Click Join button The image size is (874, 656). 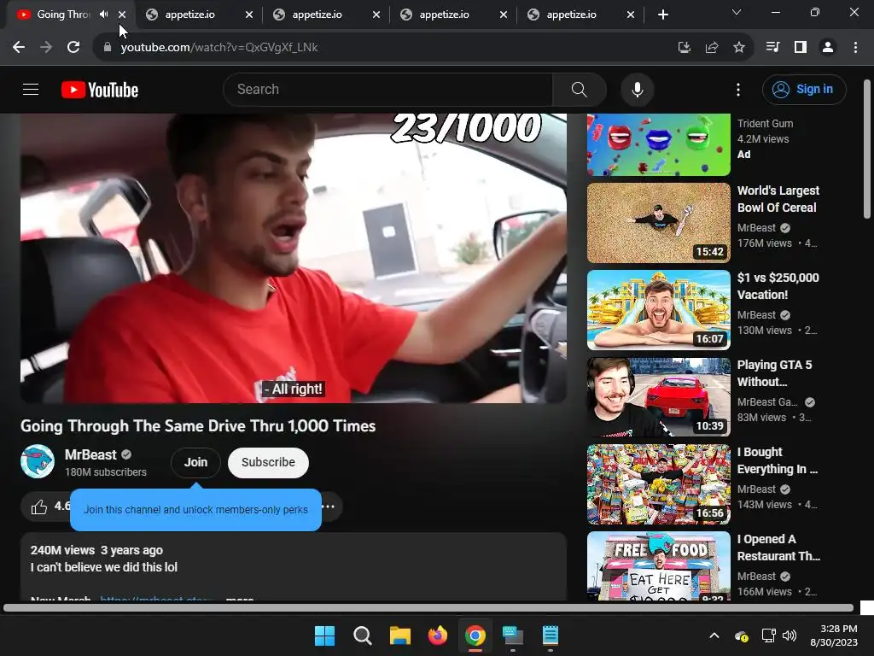pos(195,462)
